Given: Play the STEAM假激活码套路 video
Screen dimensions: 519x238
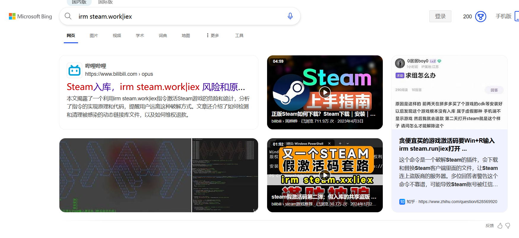Looking at the screenshot, I should point(325,175).
